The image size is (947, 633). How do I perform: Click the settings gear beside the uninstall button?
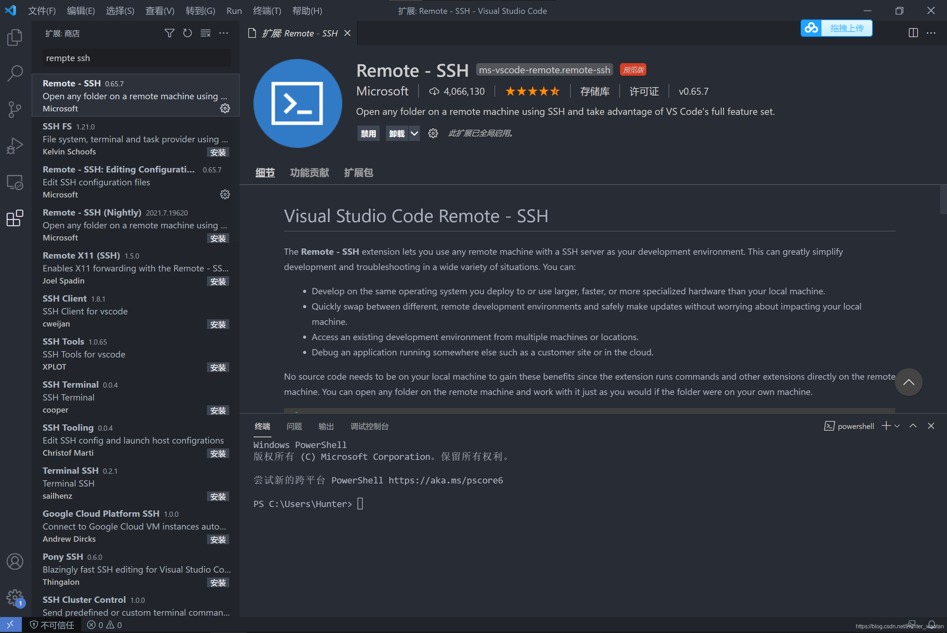click(x=433, y=133)
